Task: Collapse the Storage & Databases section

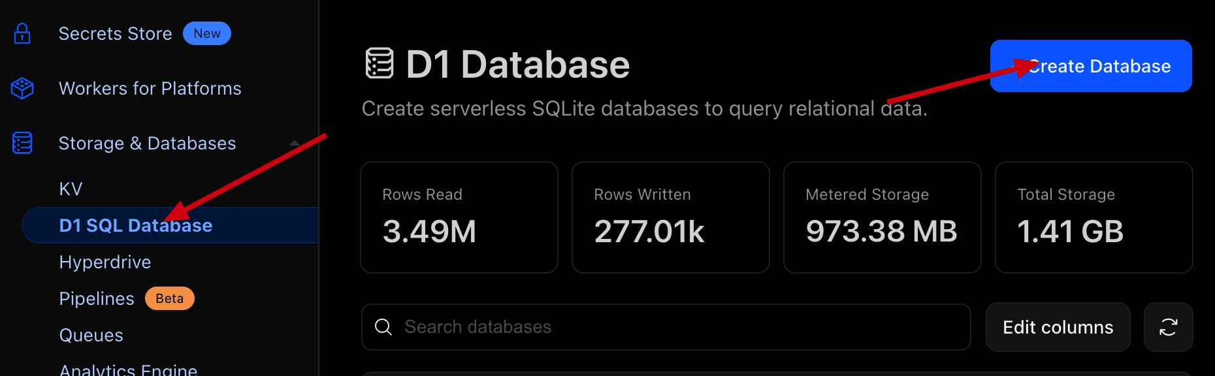Action: [295, 143]
